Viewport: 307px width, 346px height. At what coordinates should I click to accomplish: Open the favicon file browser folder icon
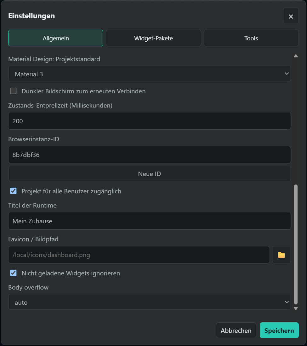point(281,255)
